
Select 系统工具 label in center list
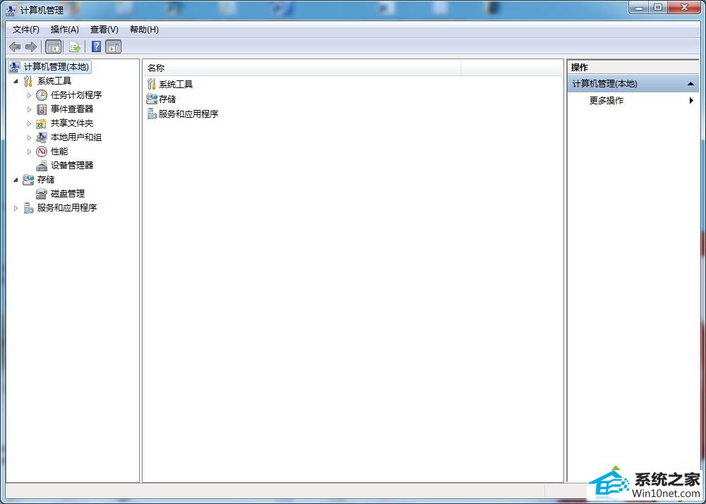point(176,85)
